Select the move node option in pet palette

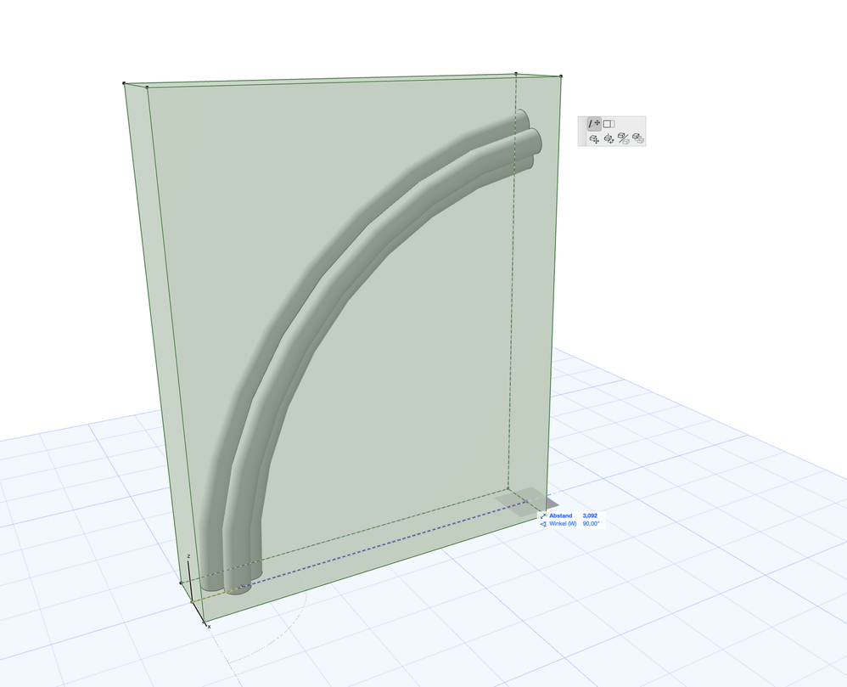(x=593, y=123)
